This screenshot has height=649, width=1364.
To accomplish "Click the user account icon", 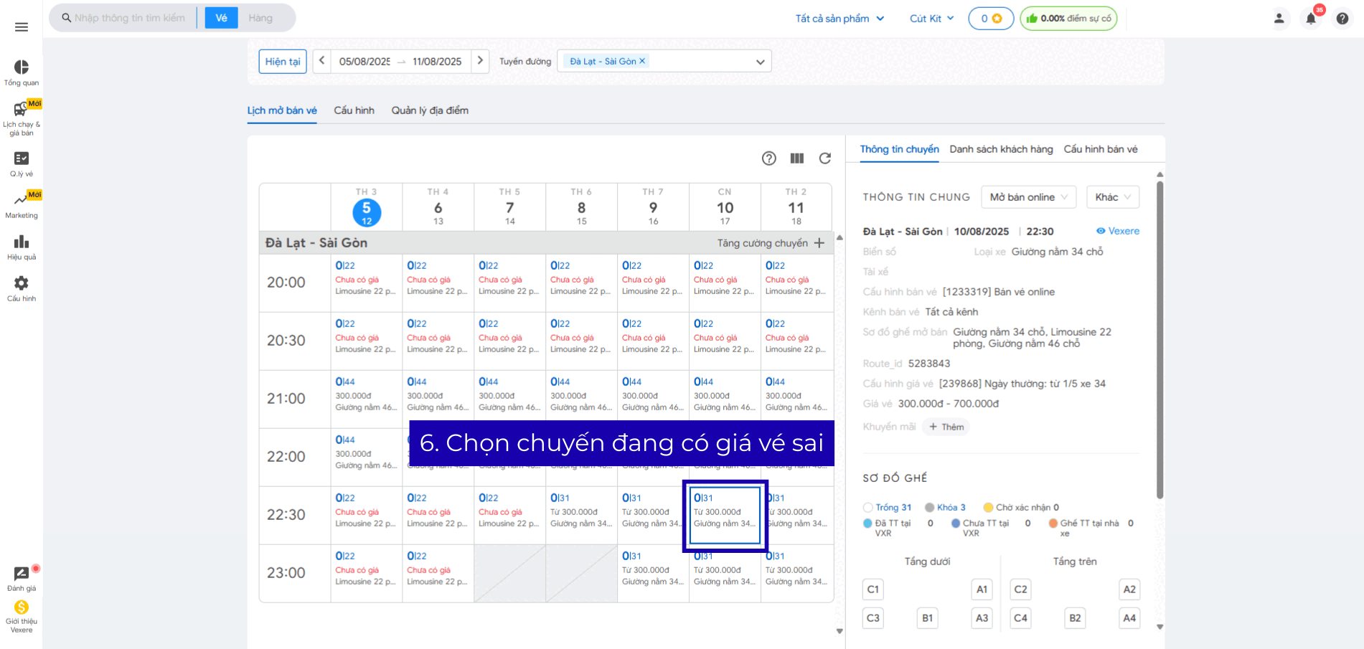I will [x=1279, y=19].
